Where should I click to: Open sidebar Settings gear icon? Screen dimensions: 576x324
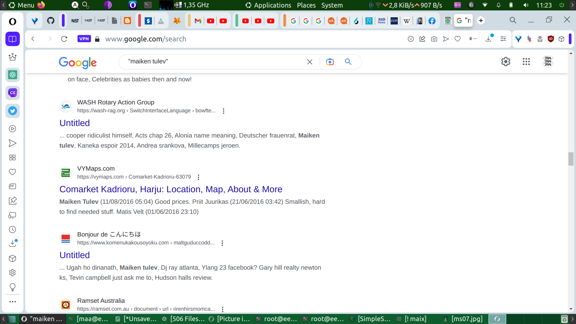click(13, 273)
